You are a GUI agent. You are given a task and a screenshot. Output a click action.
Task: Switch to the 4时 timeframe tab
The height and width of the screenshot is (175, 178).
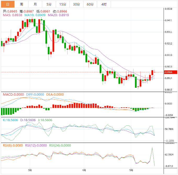[x=104, y=4]
